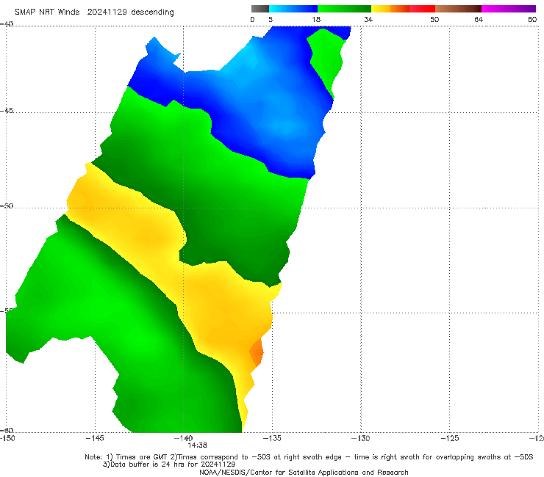Click the NOAA/NESDIS credit line
The image size is (544, 477).
tap(304, 472)
